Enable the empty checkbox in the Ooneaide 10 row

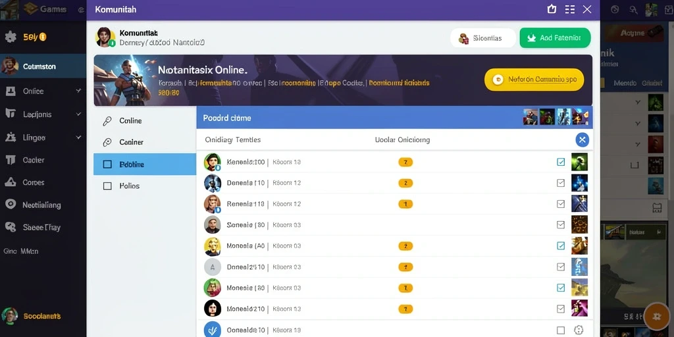pyautogui.click(x=561, y=330)
